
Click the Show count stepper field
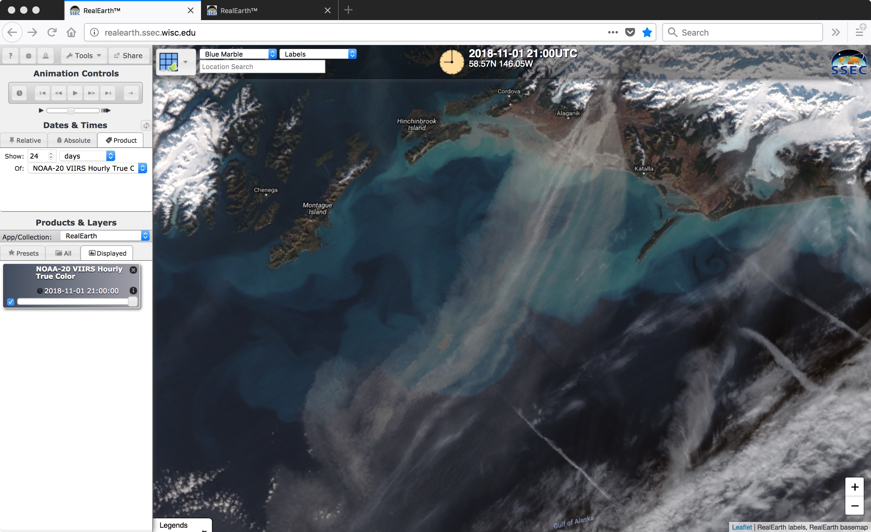click(42, 156)
